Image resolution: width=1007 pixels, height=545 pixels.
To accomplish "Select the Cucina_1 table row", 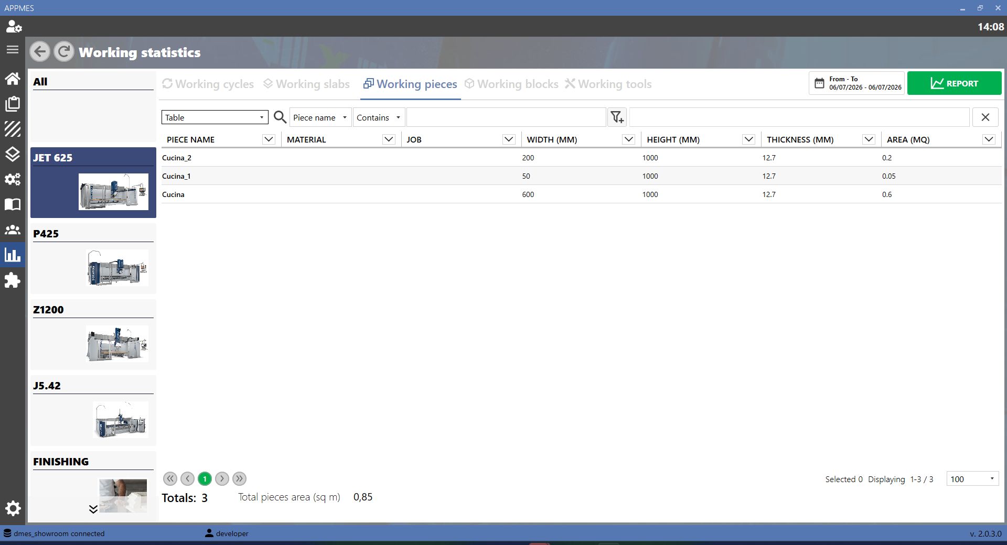I will (x=581, y=176).
